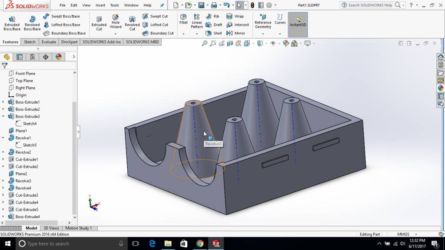Screen dimensions: 445x250
Task: Activate the Extruded Cut tool
Action: [99, 23]
